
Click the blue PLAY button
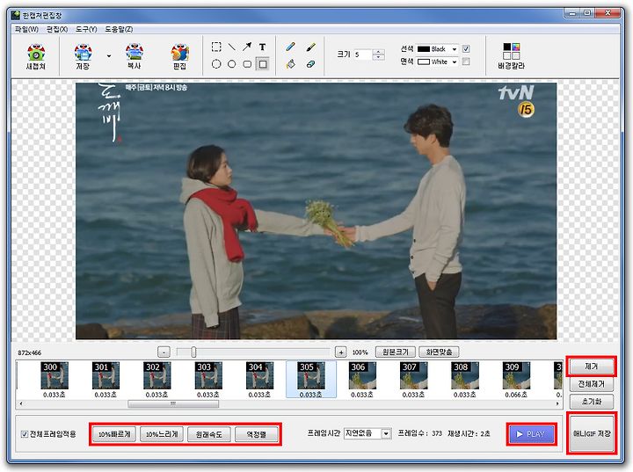pyautogui.click(x=532, y=434)
